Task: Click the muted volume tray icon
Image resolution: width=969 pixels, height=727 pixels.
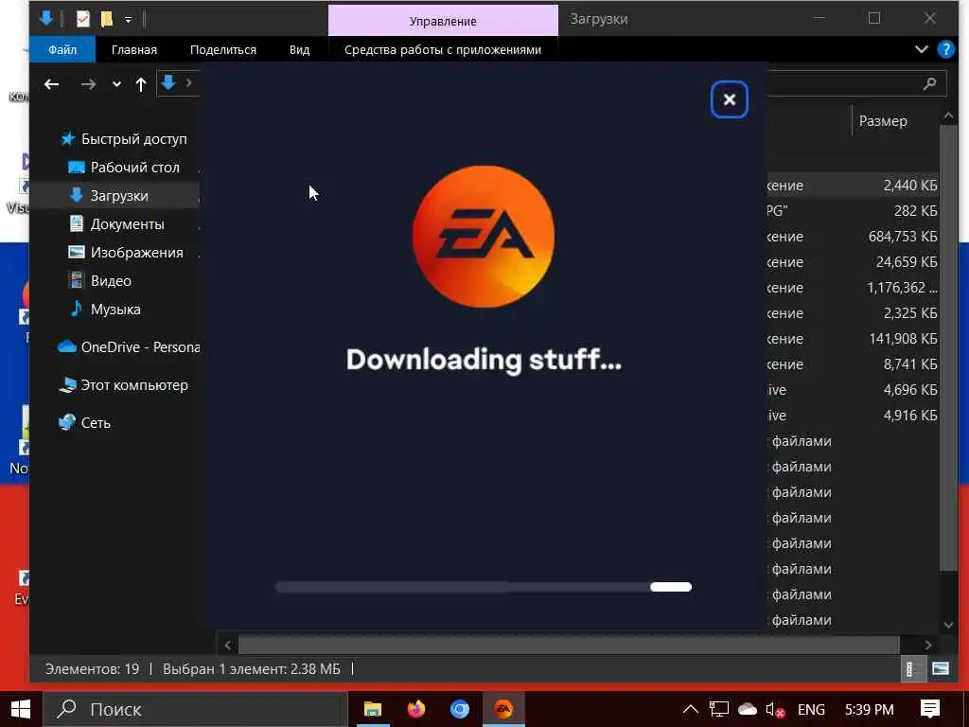Action: (x=775, y=710)
